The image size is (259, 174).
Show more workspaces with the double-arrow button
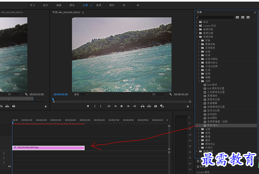pyautogui.click(x=138, y=5)
